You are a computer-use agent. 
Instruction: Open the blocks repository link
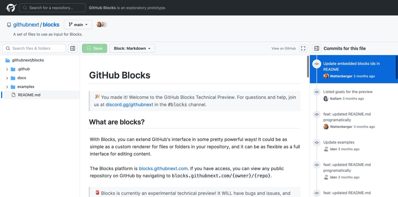point(51,25)
